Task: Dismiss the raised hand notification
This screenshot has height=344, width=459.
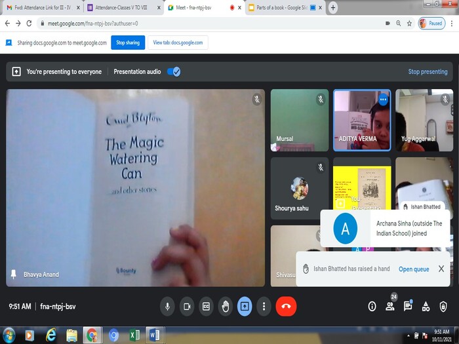Action: (441, 269)
